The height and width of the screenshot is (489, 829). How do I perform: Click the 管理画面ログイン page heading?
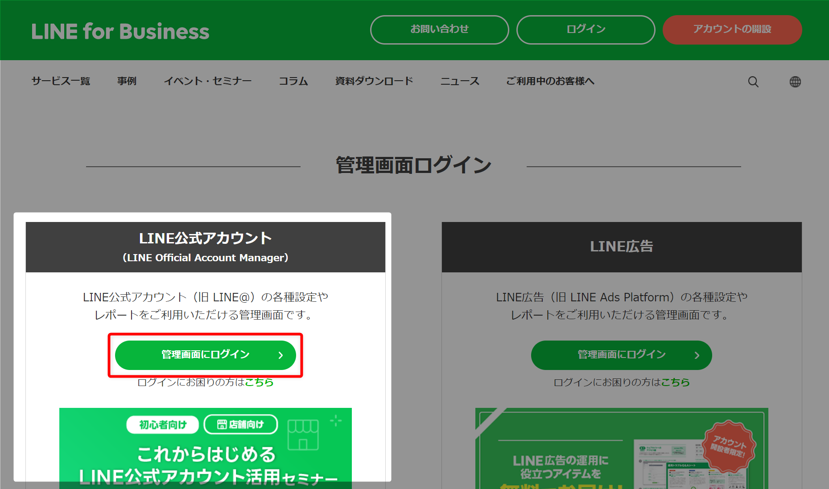pos(413,165)
